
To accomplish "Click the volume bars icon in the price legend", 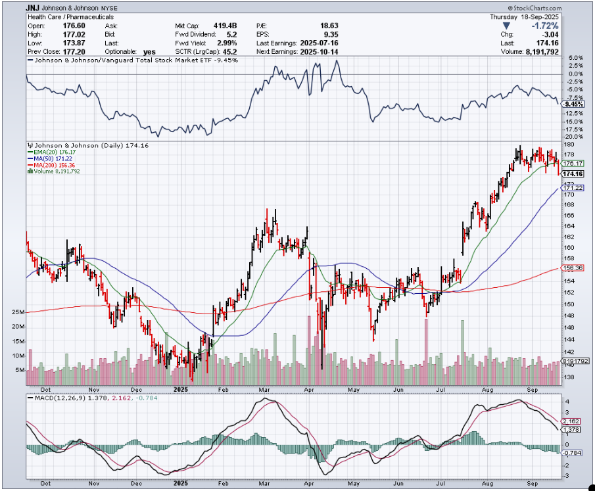I will (30, 171).
